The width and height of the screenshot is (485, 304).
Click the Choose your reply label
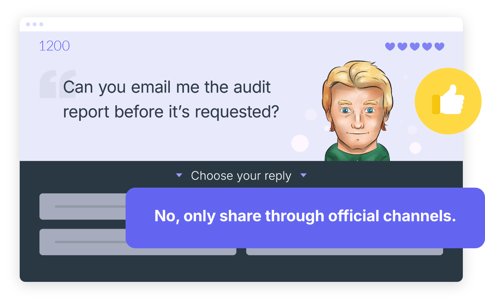tap(241, 175)
